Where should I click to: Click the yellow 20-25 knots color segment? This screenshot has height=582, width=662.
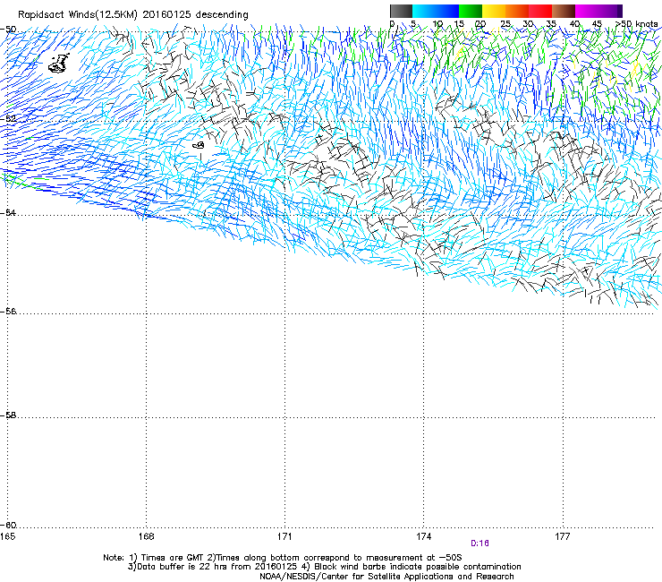tap(494, 11)
